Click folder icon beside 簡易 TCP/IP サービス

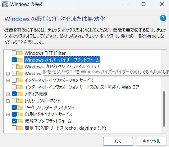coord(20,128)
